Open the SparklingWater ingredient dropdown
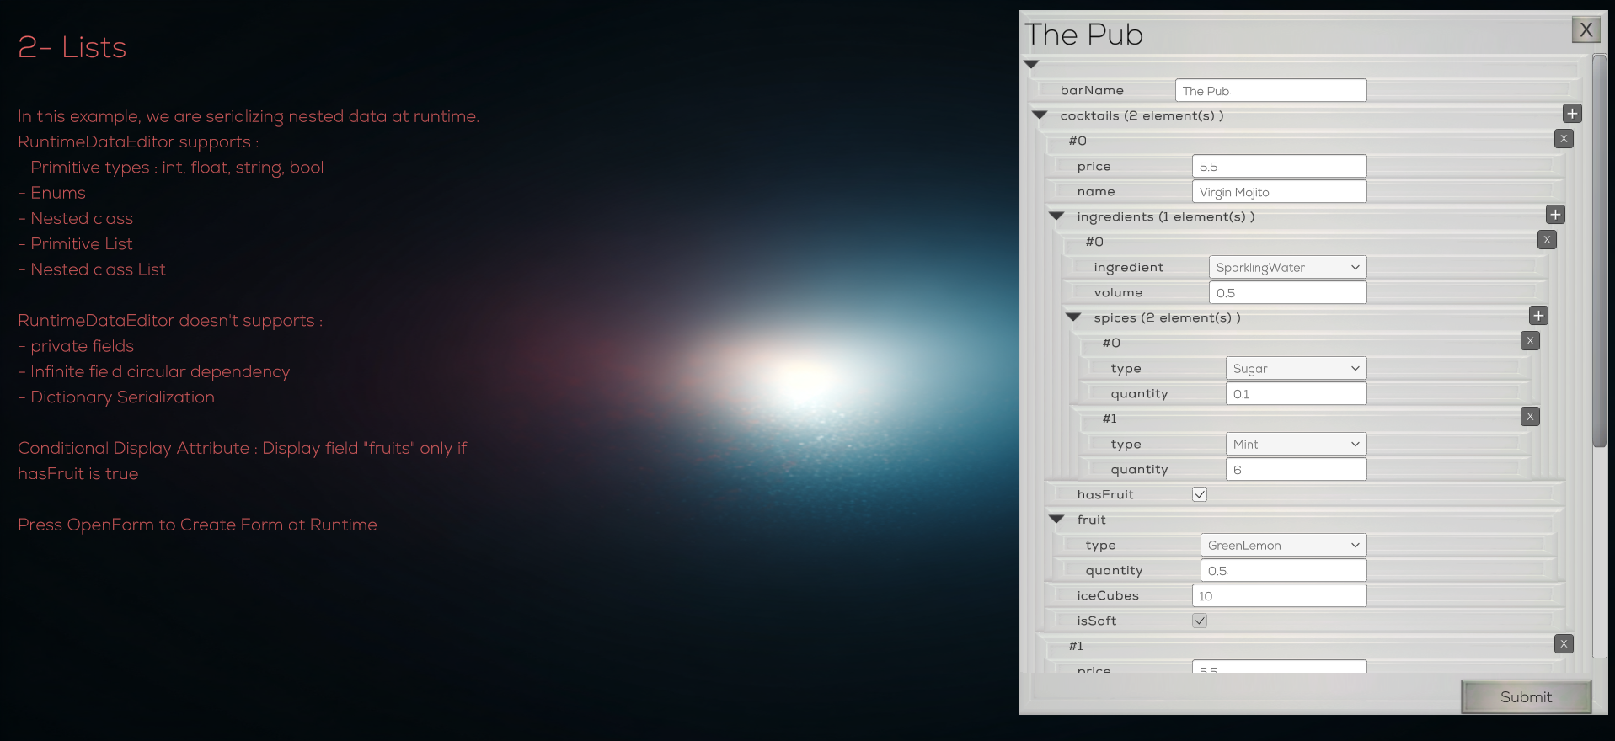 (x=1287, y=267)
